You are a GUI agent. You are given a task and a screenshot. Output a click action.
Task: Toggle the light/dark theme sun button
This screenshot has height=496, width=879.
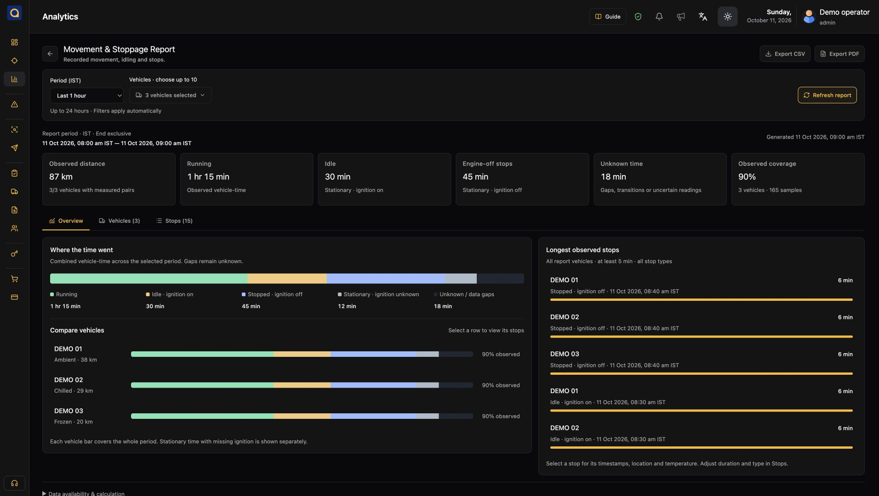pos(727,17)
